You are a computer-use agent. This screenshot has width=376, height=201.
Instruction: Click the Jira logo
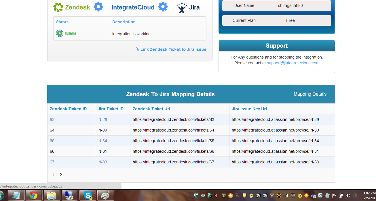(188, 8)
